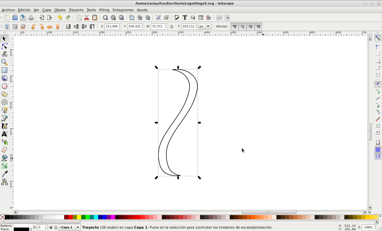382x231 pixels.
Task: Click the zoom percentage field
Action: click(x=368, y=228)
